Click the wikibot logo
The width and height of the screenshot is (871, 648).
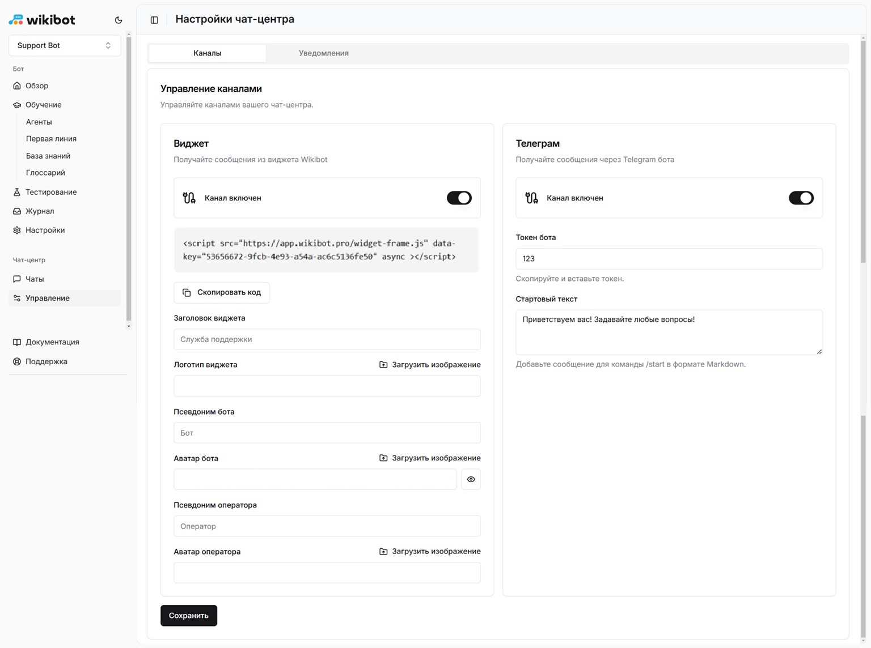tap(42, 20)
